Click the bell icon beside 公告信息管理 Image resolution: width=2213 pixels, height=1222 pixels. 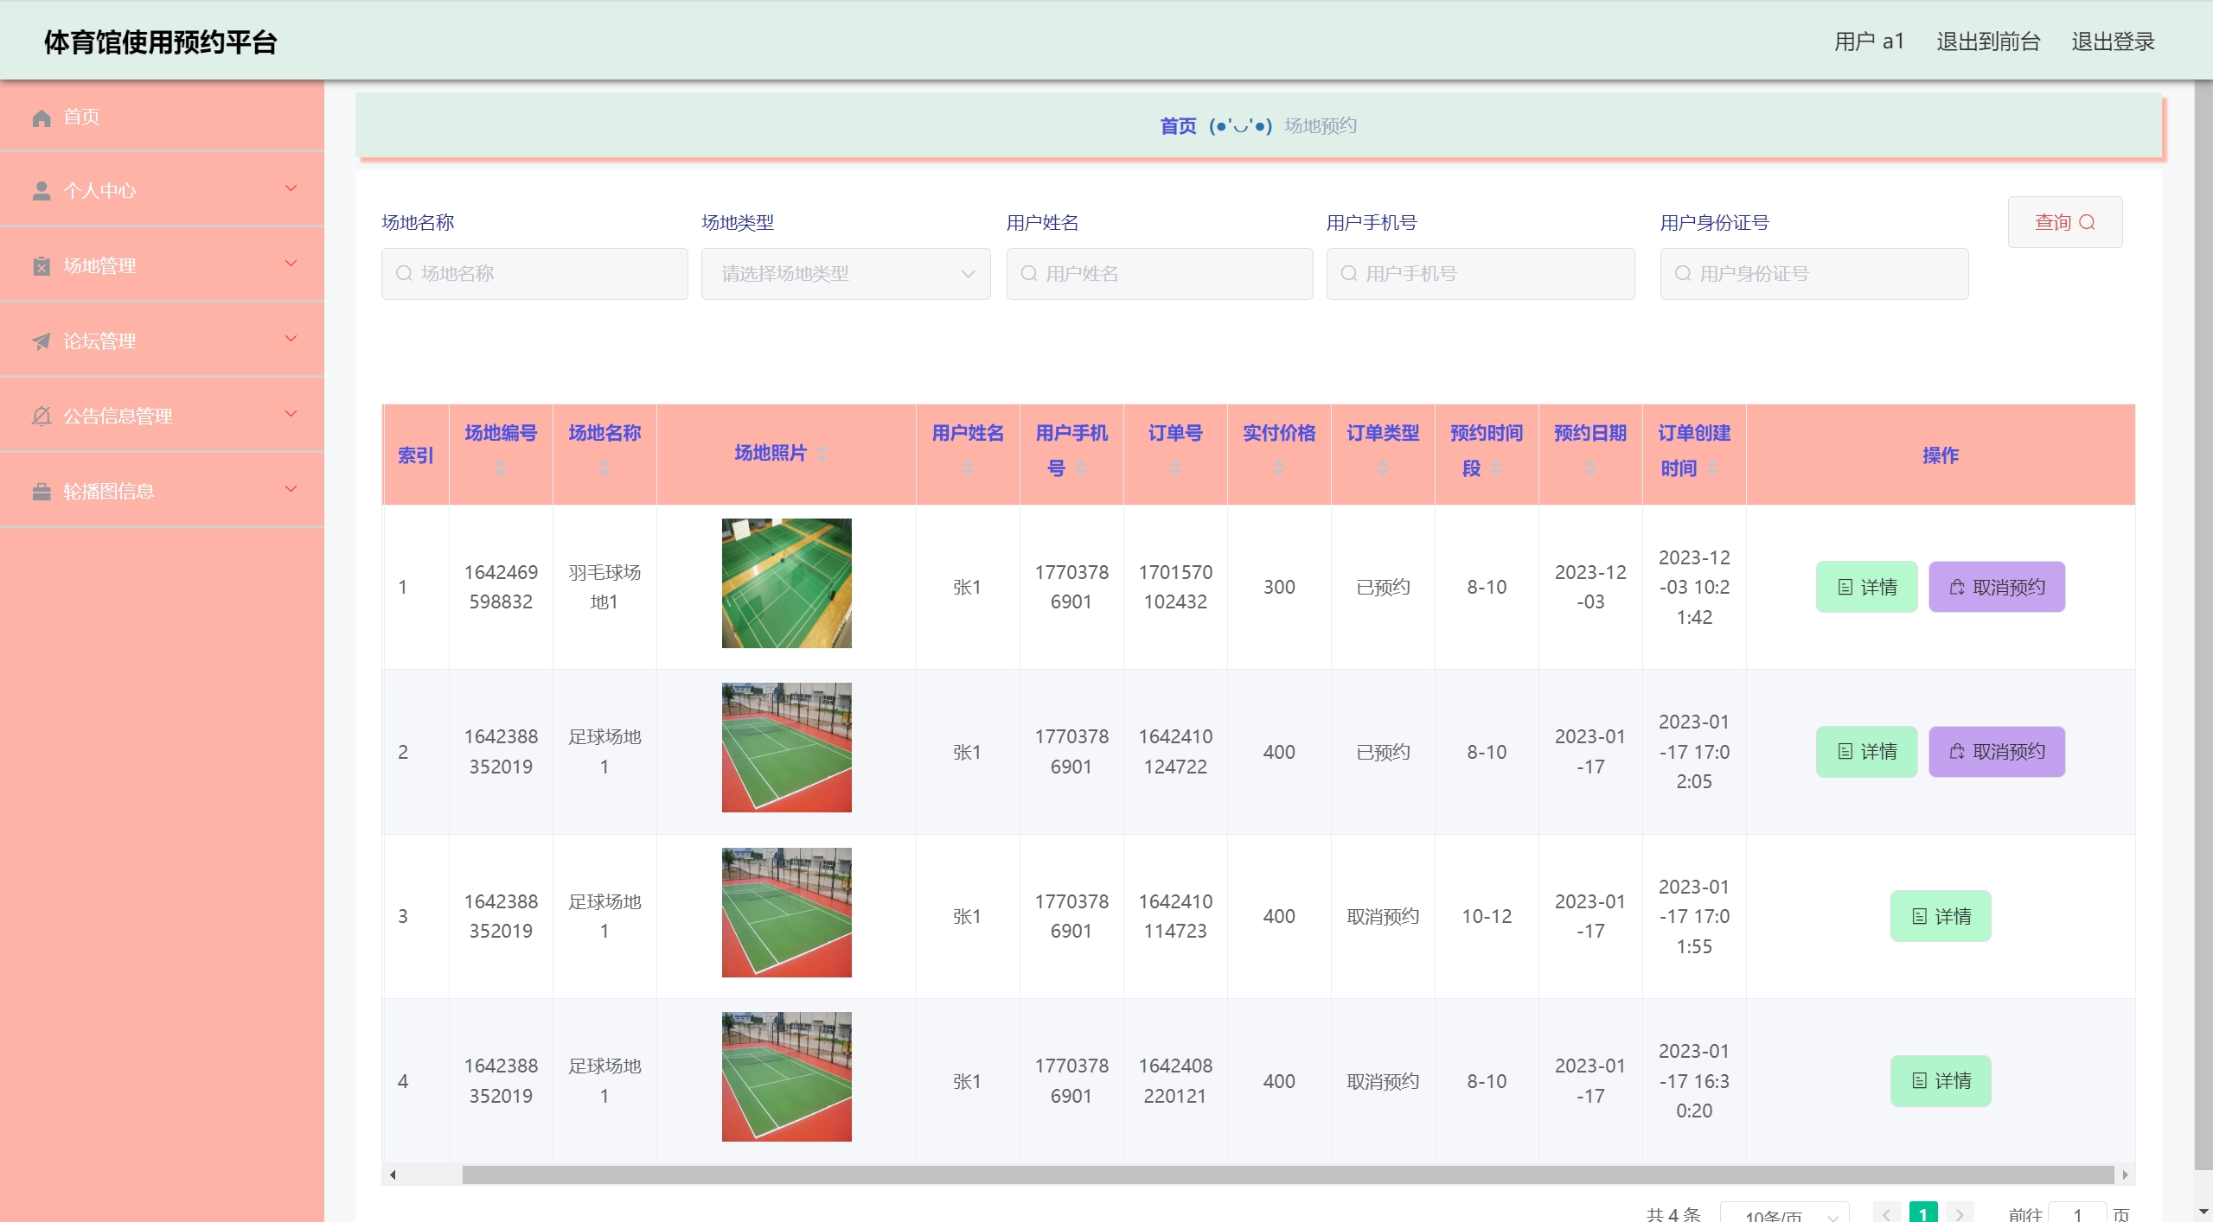41,417
